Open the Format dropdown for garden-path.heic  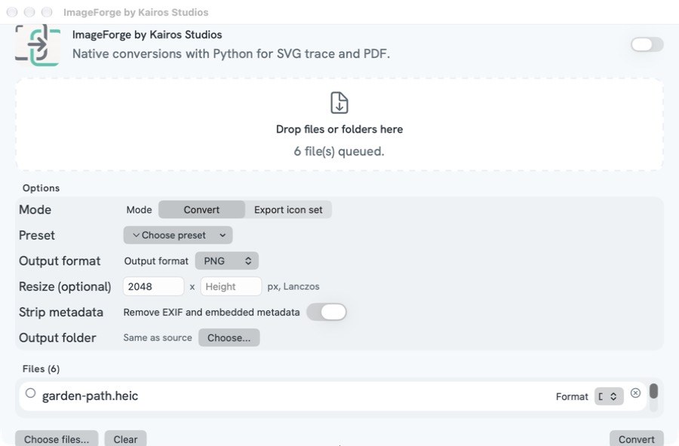pos(609,396)
